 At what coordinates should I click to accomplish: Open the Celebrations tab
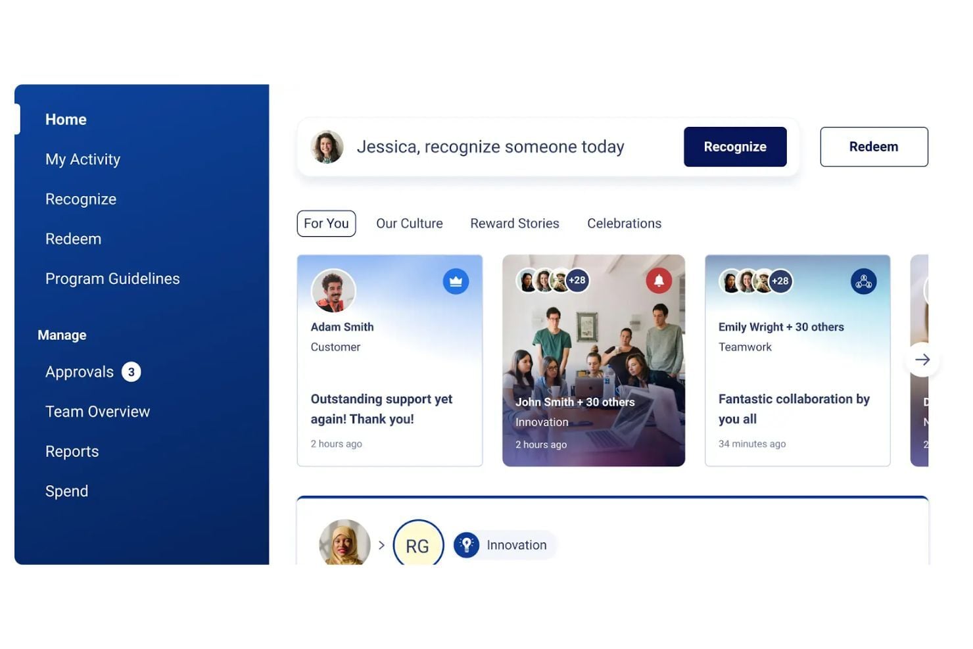[623, 223]
